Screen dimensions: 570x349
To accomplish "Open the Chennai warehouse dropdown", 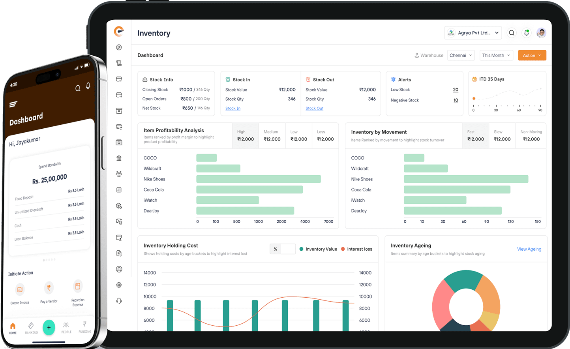I will point(460,55).
